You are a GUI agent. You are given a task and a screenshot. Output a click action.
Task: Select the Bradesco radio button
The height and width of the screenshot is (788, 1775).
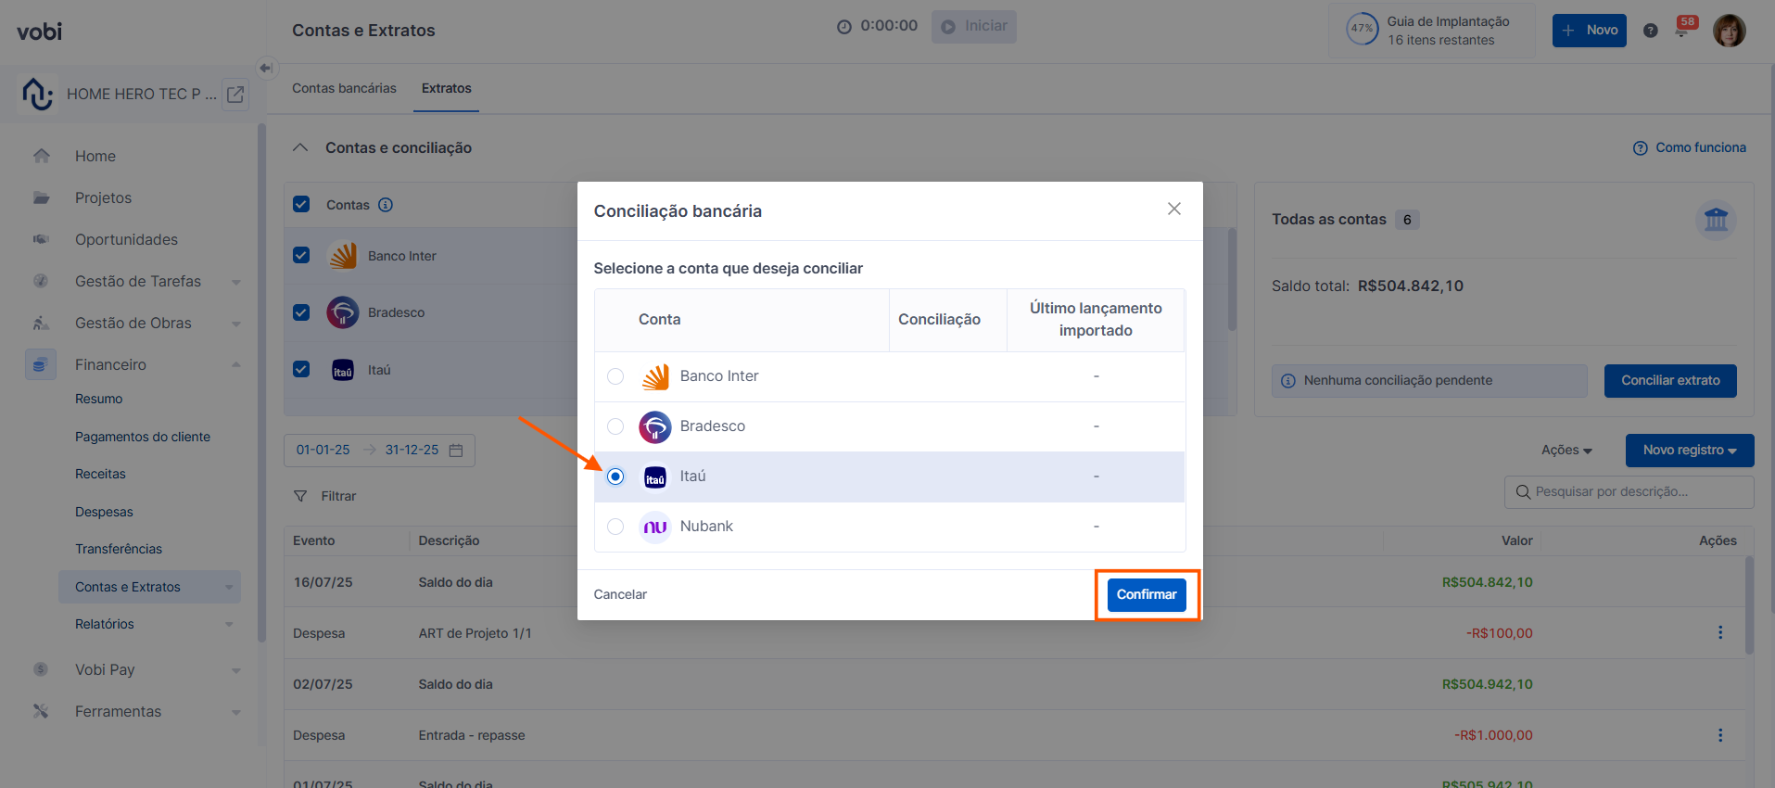point(615,426)
